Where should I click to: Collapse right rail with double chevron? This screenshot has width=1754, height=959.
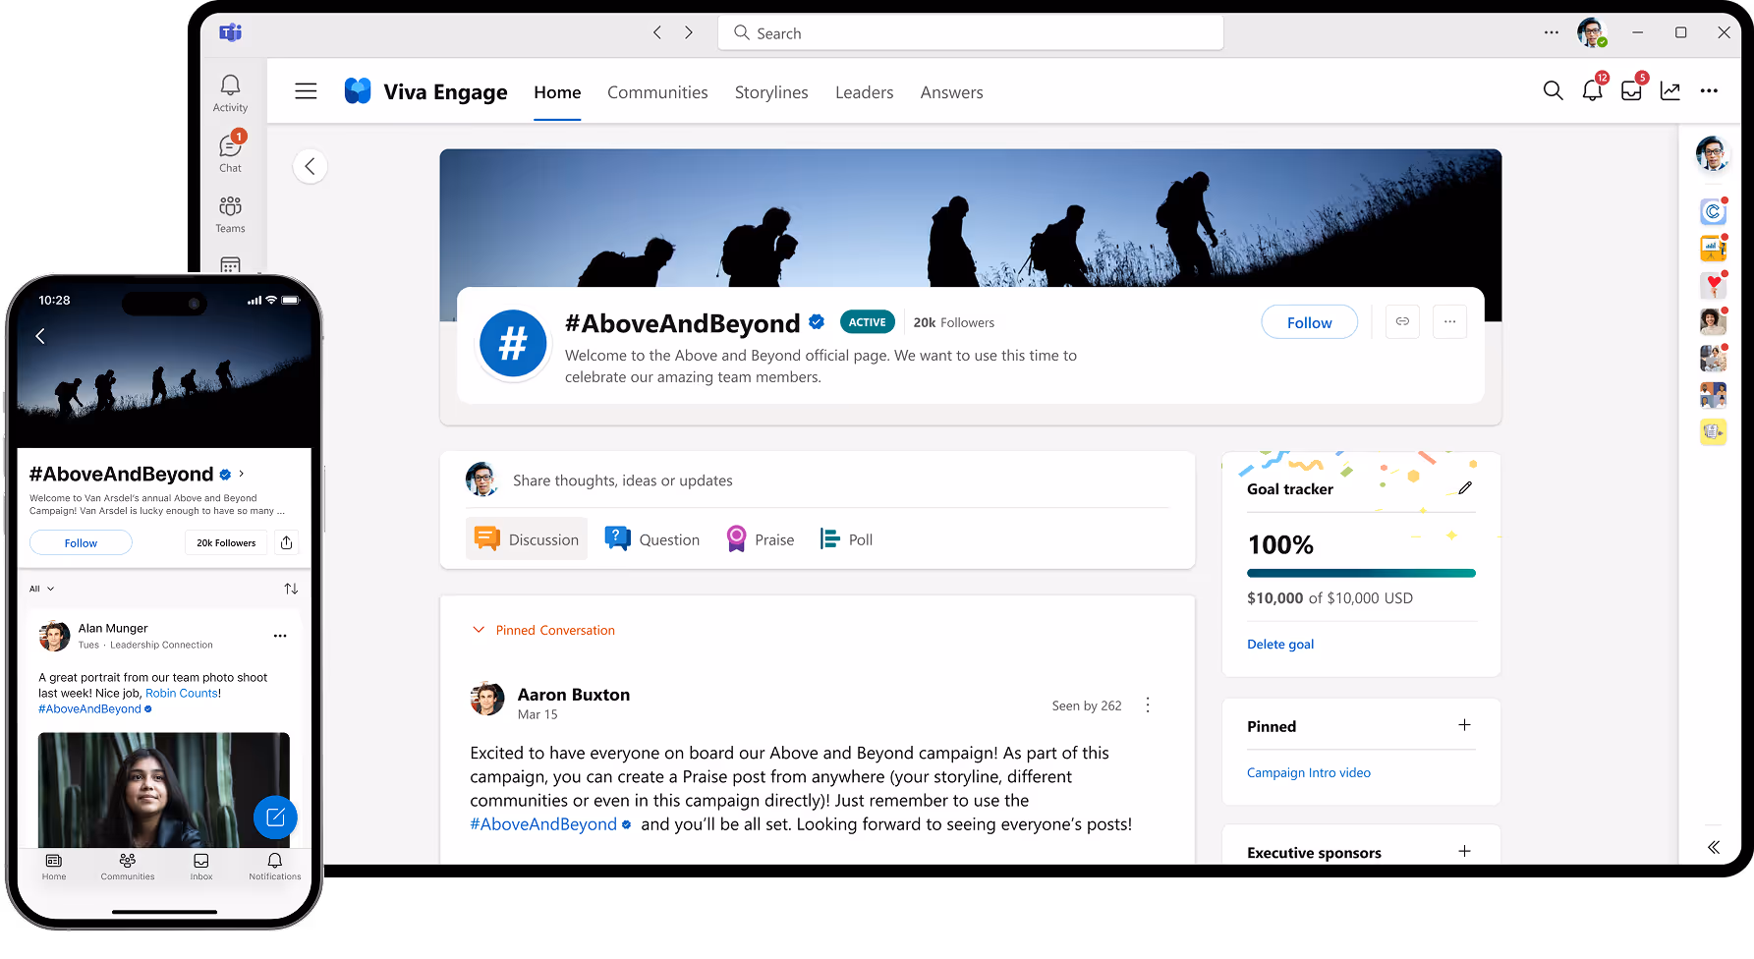(x=1714, y=847)
